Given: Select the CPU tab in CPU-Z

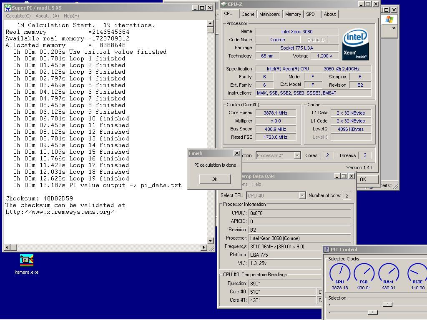Looking at the screenshot, I should 229,13.
